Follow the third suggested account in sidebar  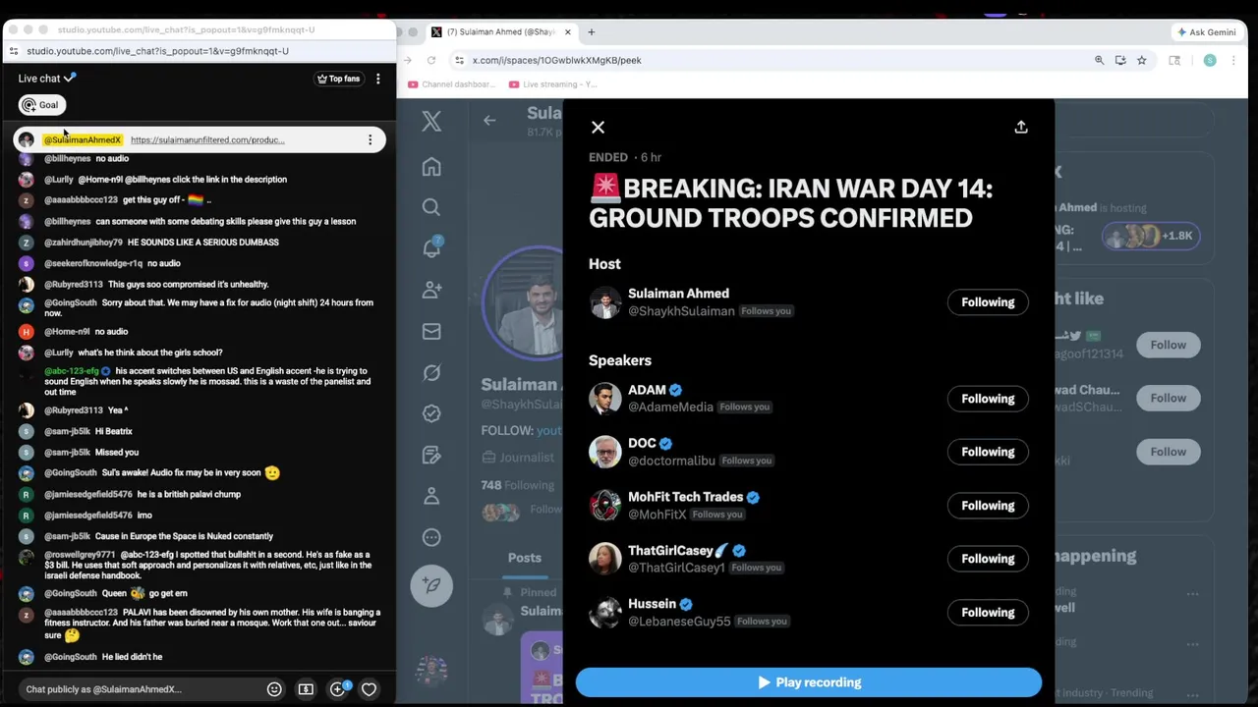point(1169,452)
